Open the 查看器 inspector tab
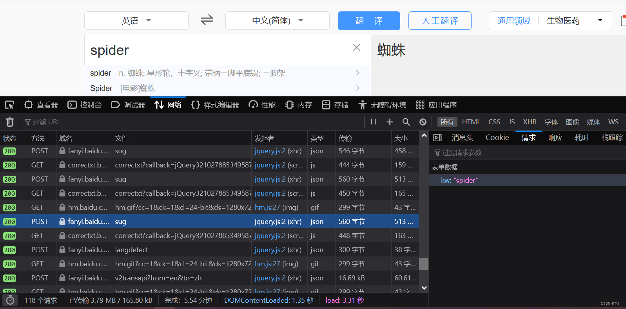 pos(41,105)
